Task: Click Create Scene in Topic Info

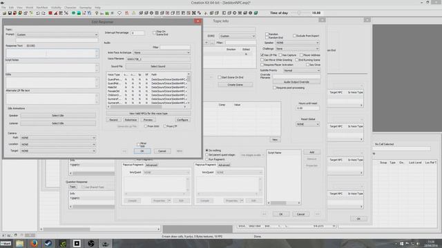Action: [x=235, y=85]
